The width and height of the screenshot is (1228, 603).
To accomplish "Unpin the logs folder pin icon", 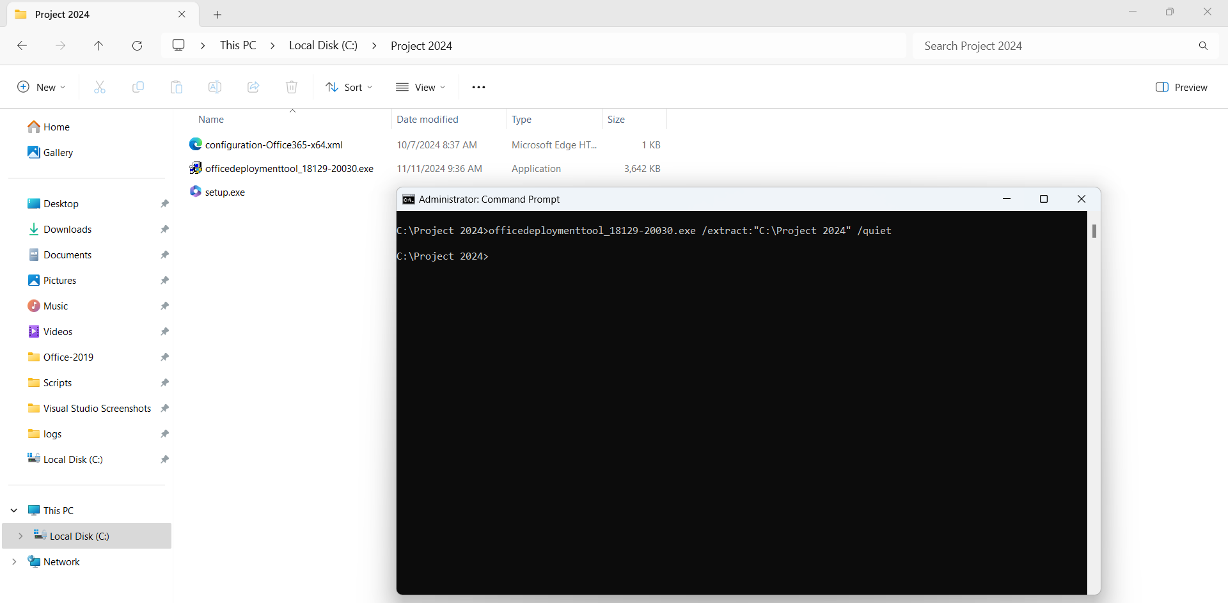I will (164, 434).
